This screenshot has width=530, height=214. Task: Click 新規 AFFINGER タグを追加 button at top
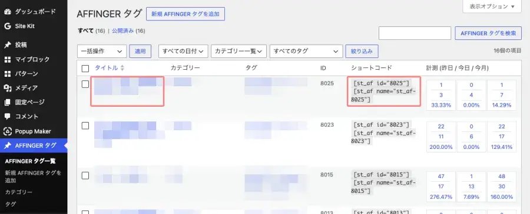click(185, 14)
